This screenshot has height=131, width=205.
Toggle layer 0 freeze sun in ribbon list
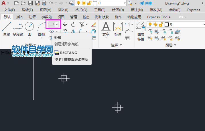coord(155,24)
